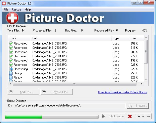Select the path C:\damaged\IMG_7801.JPG
This screenshot has width=156, height=123.
[49, 43]
